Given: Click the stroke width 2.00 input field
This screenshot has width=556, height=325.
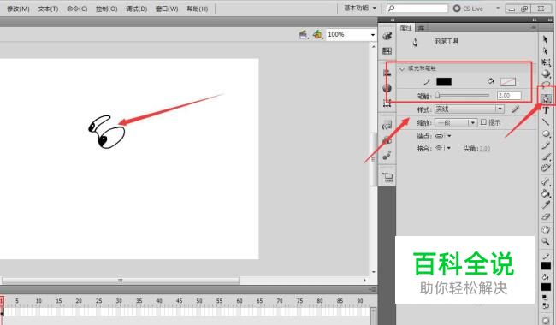Looking at the screenshot, I should [509, 95].
